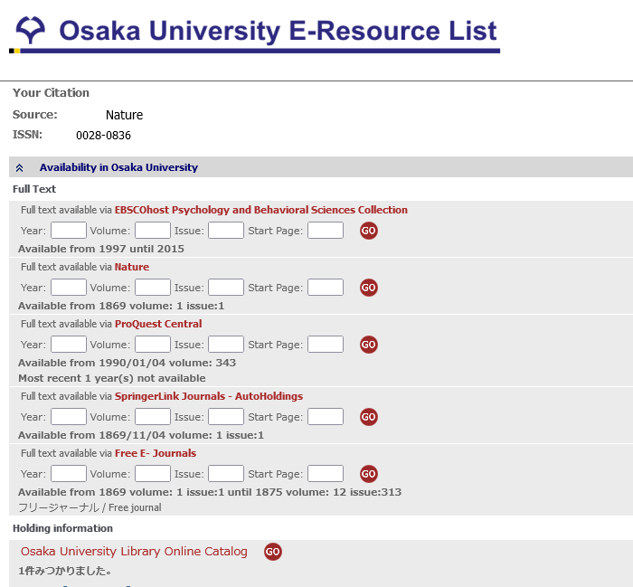Focus Start Page field in Free E- Journals row

[326, 473]
